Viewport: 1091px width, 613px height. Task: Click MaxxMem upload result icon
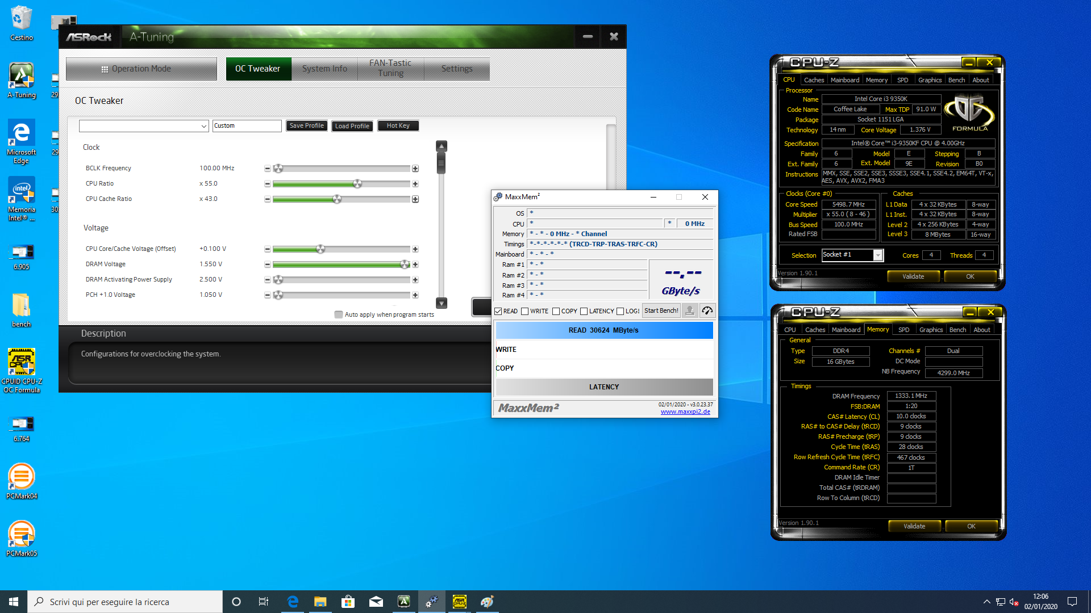point(690,310)
